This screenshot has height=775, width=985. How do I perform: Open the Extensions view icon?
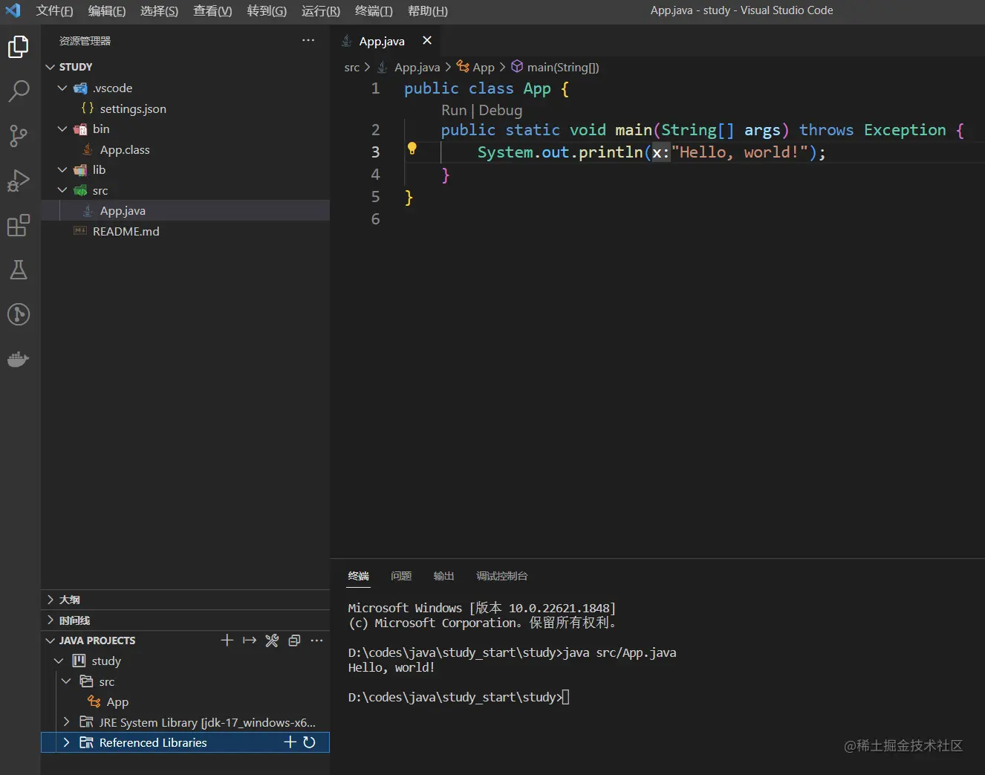19,225
